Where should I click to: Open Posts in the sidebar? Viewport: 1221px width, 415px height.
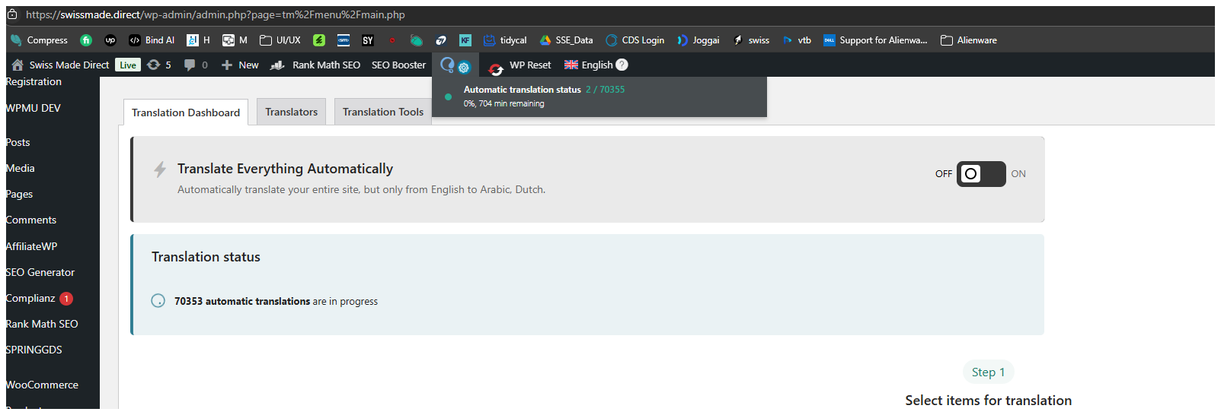[18, 142]
